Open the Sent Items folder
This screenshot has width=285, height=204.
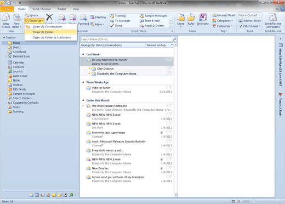click(19, 52)
